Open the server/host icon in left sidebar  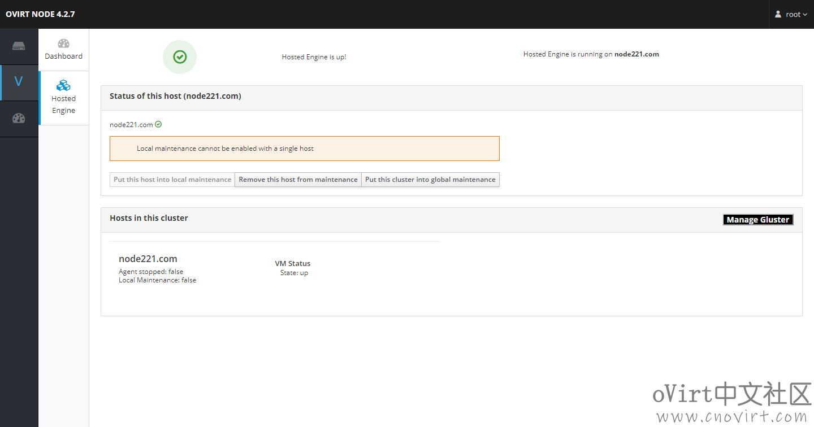[19, 46]
